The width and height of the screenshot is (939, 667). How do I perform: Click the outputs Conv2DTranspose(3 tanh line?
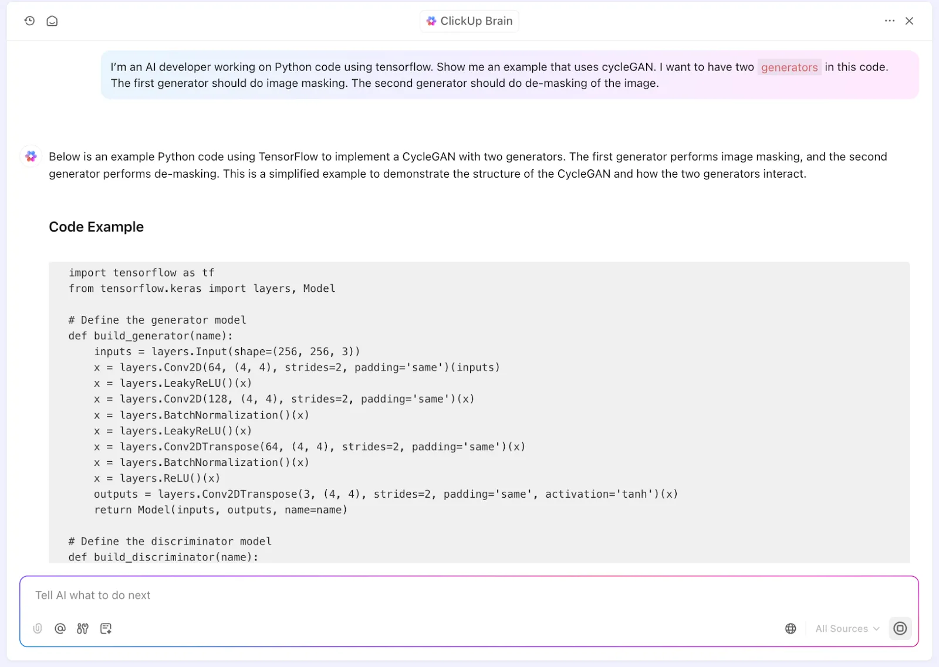coord(386,494)
